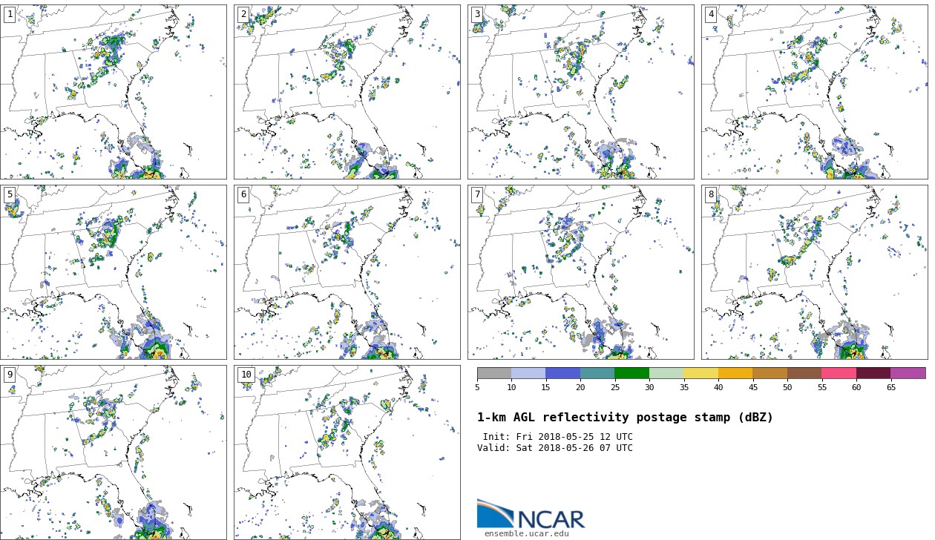Click the maroon 60-65 dBZ swatch
Viewport: 935px width, 540px height.
[x=873, y=373]
